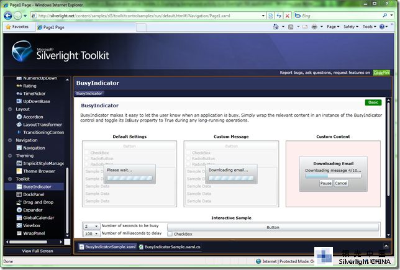Screen dimensions: 400x270
Task: Click the sidebar scroll-up arrow
Action: coord(67,80)
